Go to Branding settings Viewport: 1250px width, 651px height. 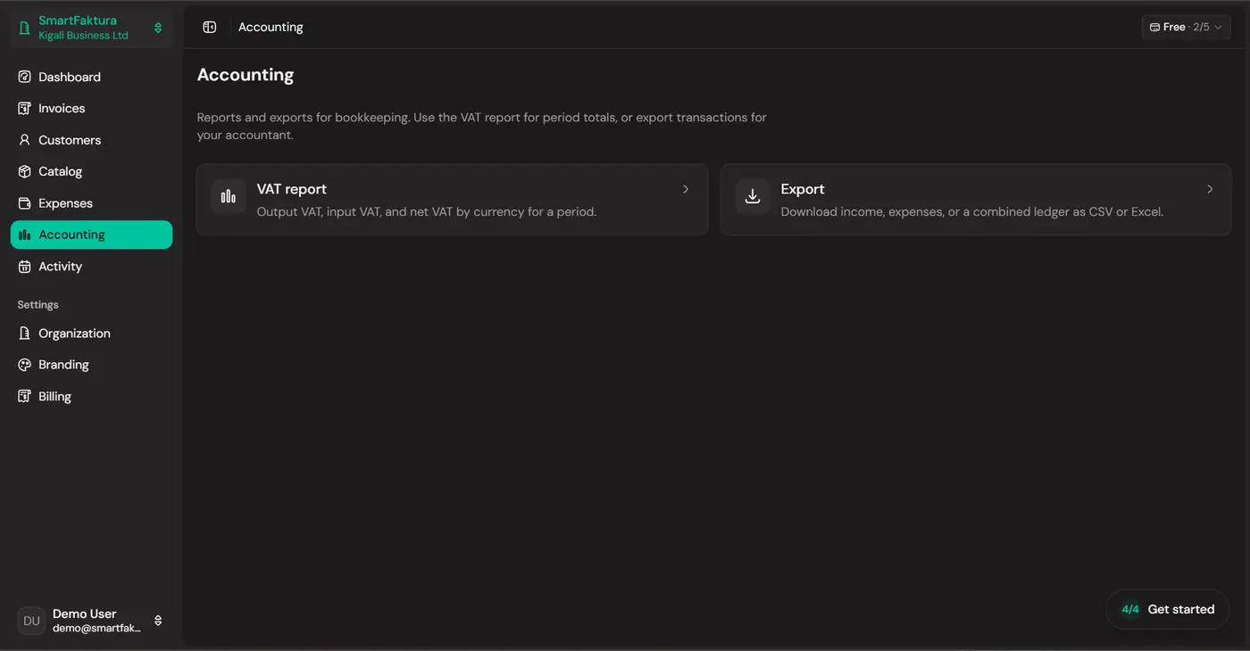coord(91,365)
